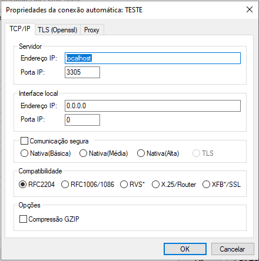Open the Proxy tab
The image size is (259, 261).
click(92, 30)
